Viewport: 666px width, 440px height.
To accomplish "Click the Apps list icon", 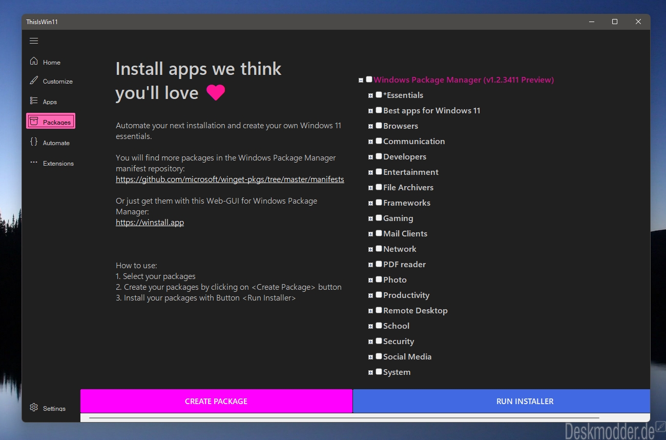I will tap(34, 101).
